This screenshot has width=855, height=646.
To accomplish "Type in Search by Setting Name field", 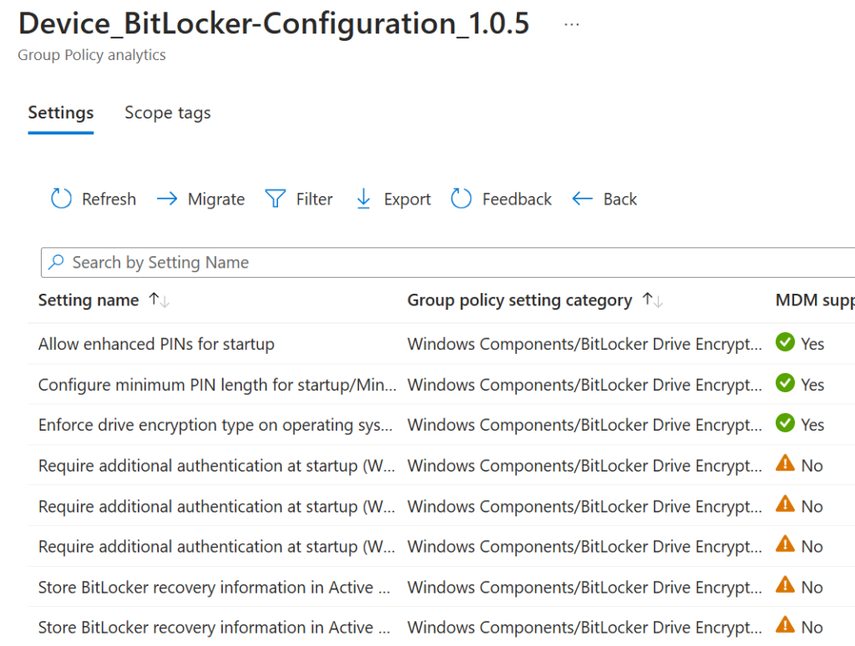I will [x=417, y=262].
